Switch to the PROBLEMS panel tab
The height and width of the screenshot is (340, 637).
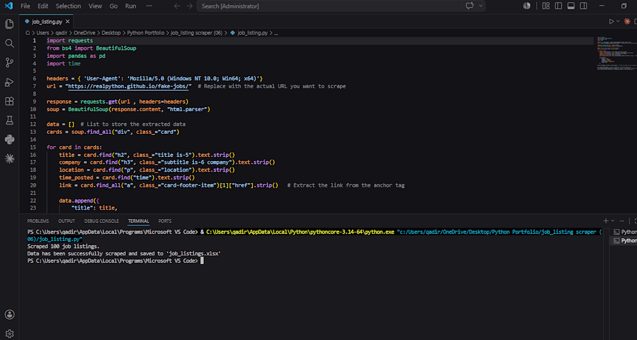(38, 221)
